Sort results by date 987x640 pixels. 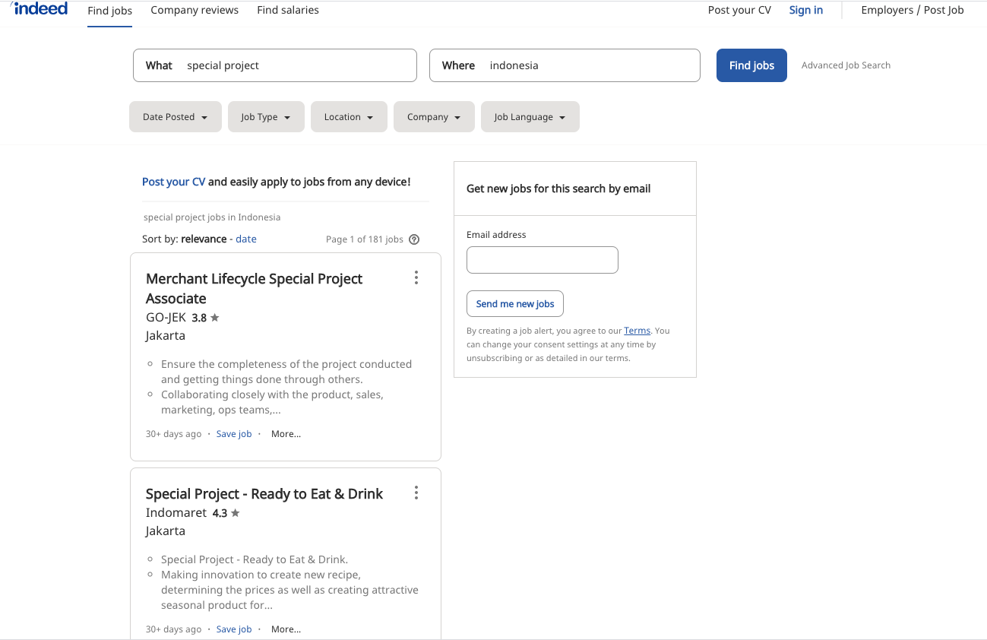pyautogui.click(x=246, y=239)
